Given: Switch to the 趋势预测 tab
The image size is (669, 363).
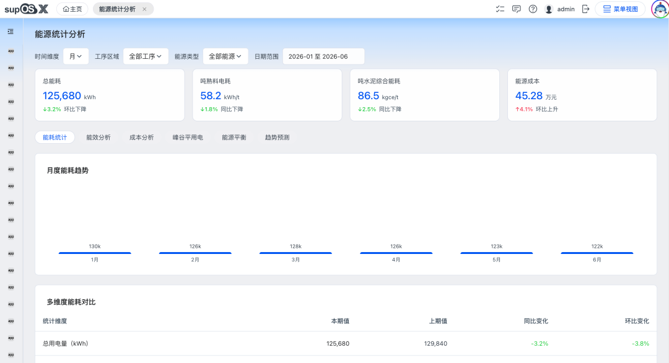Looking at the screenshot, I should 277,138.
